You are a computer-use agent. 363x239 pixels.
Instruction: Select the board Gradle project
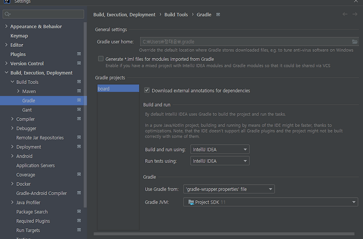[x=118, y=88]
